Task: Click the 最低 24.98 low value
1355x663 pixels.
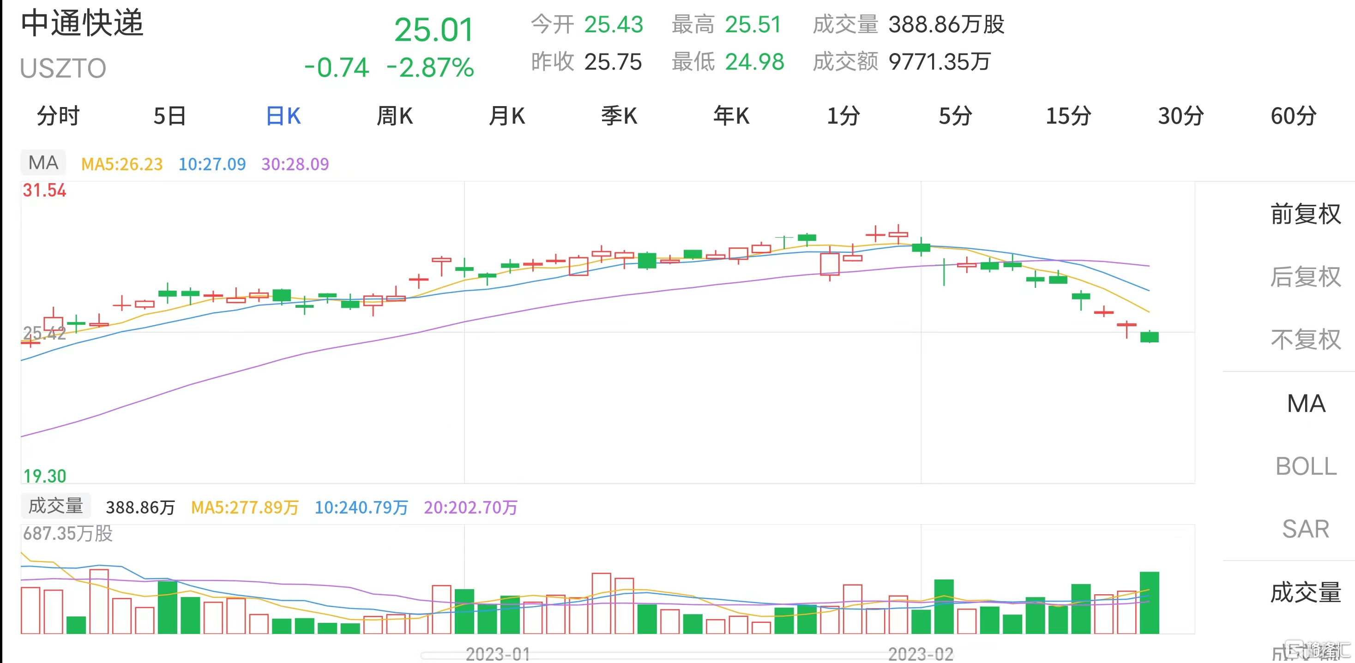Action: [728, 61]
